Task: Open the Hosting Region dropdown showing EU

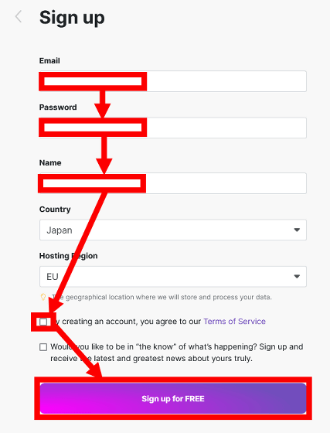Action: (x=173, y=277)
